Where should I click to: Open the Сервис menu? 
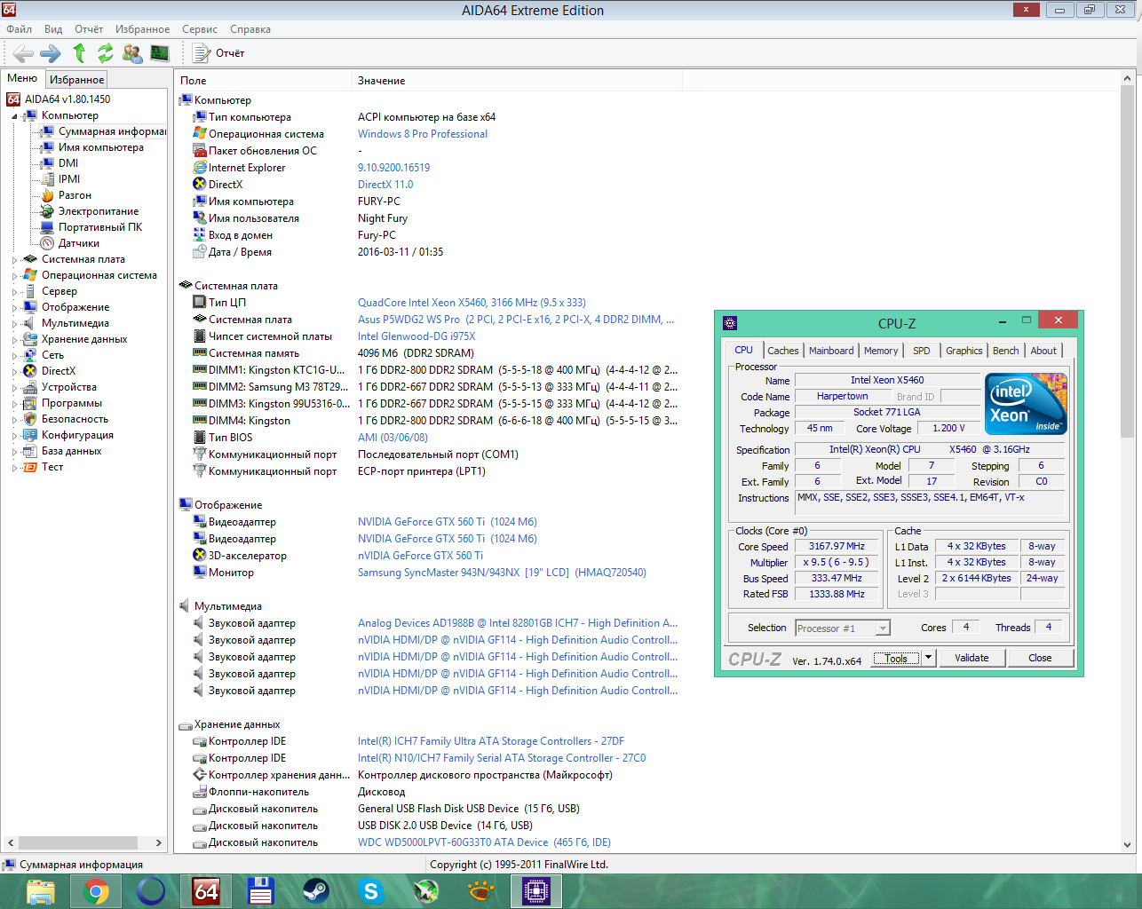[x=200, y=29]
